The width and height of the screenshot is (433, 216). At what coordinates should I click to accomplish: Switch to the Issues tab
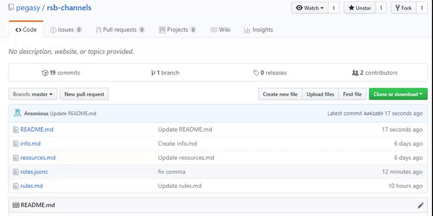point(66,30)
